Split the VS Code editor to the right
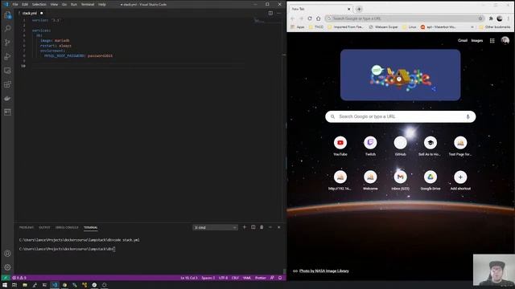515x289 pixels. coord(270,13)
